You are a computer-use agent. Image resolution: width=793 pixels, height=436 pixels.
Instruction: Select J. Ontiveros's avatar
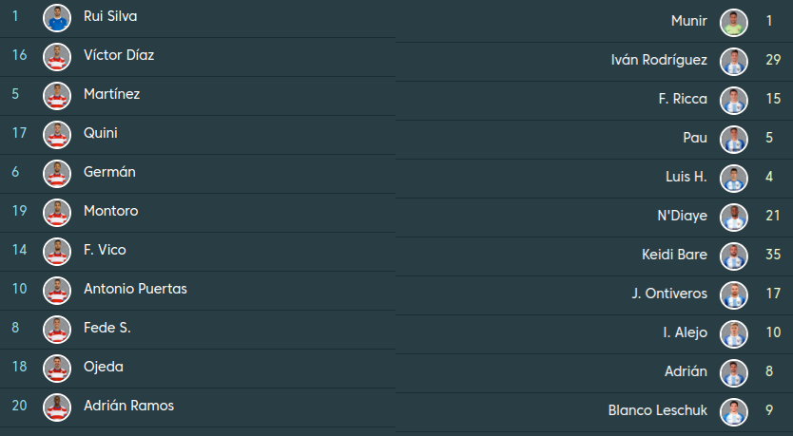tap(734, 295)
